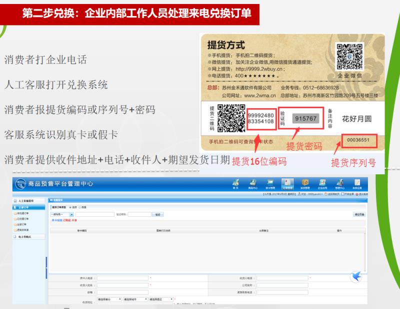Image resolution: width=400 pixels, height=309 pixels.
Task: Click the 商品预售平台管理中心 logo emblem
Action: coord(20,184)
